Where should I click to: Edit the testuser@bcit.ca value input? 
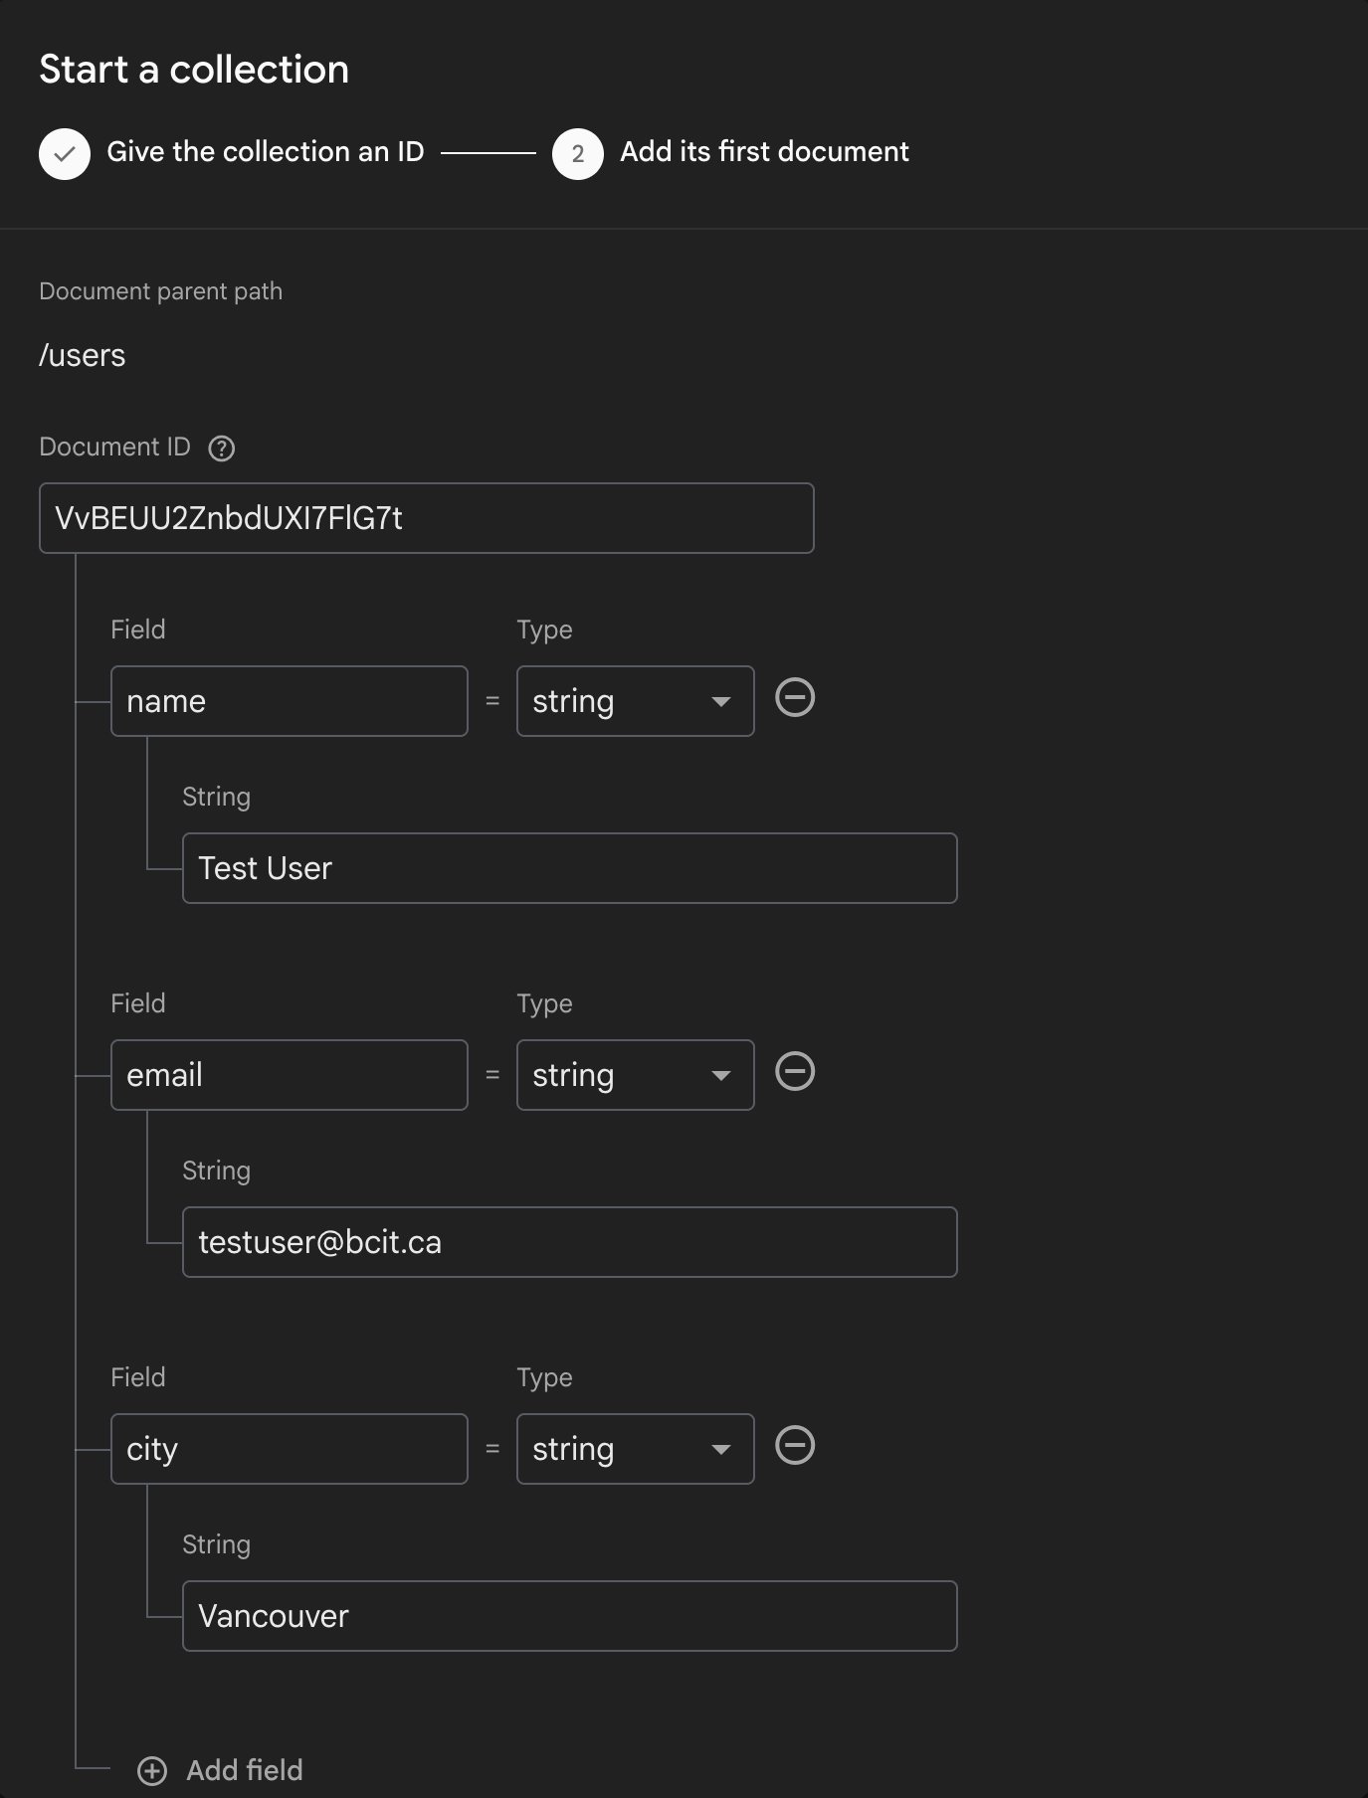click(x=569, y=1242)
